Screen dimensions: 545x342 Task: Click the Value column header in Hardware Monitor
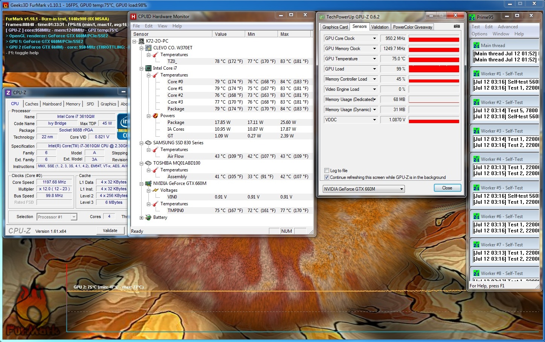click(x=229, y=34)
